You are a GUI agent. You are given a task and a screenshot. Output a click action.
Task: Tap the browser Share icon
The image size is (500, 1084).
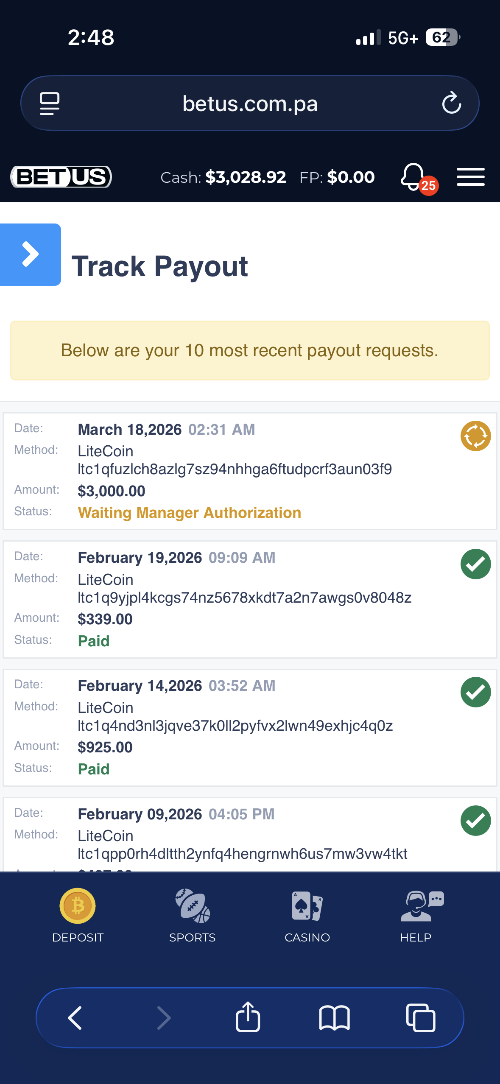click(248, 1017)
